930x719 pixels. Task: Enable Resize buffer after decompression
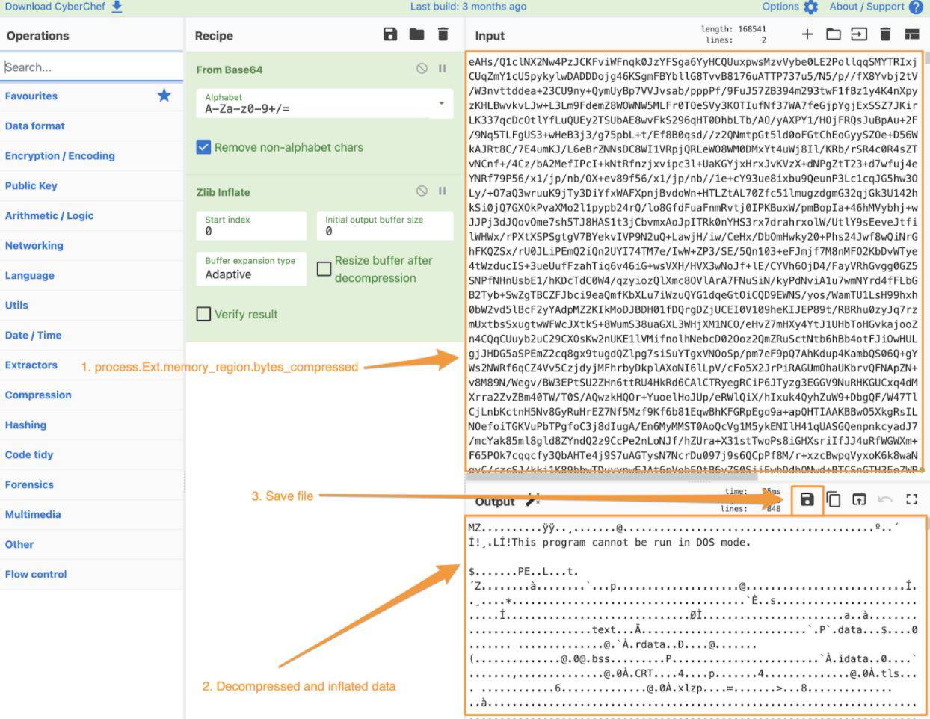324,268
